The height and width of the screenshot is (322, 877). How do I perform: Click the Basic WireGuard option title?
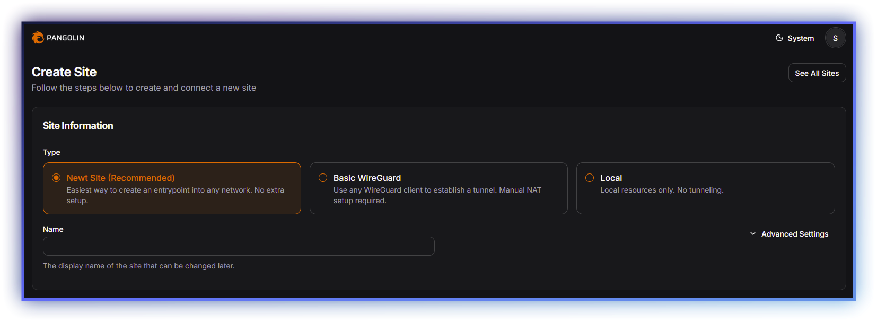[367, 178]
